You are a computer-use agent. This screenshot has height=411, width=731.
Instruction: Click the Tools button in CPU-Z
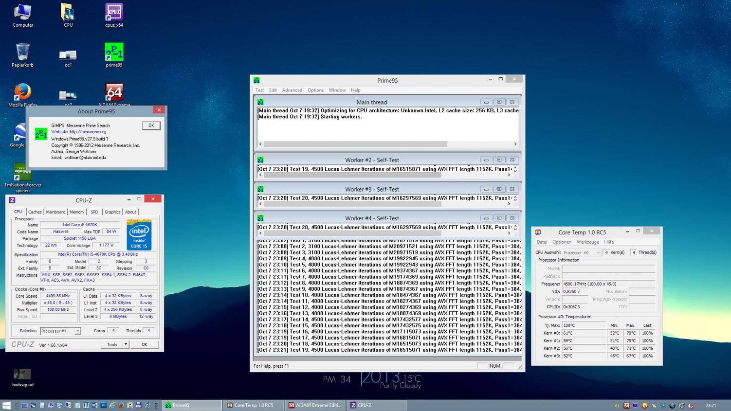pyautogui.click(x=112, y=344)
